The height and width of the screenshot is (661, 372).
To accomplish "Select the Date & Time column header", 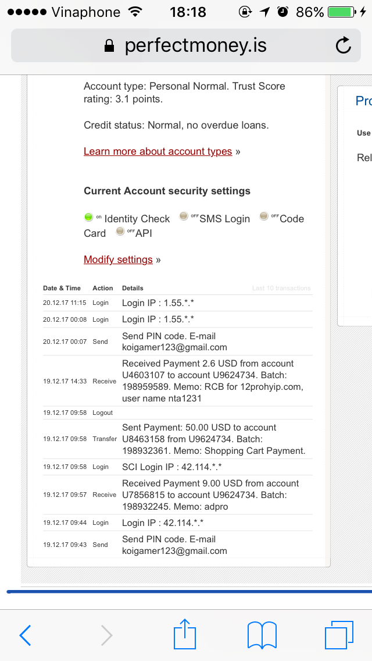I will click(x=62, y=288).
